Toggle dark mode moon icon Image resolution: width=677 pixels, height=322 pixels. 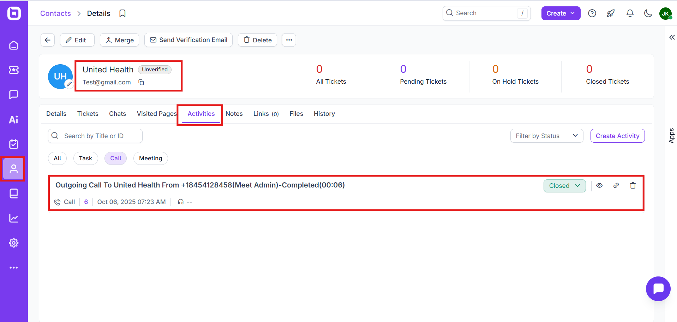click(x=648, y=13)
